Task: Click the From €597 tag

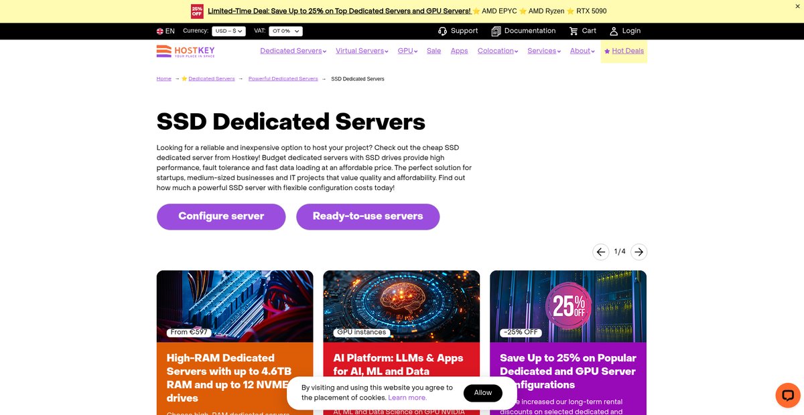Action: [190, 332]
